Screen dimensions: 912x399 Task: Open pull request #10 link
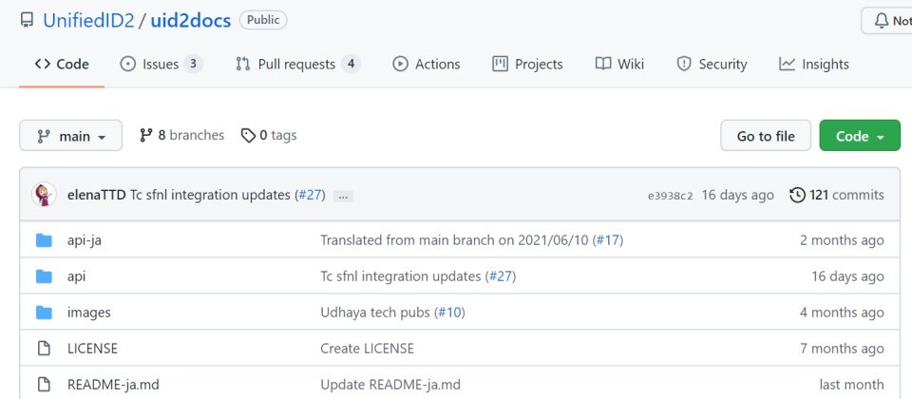tap(449, 313)
